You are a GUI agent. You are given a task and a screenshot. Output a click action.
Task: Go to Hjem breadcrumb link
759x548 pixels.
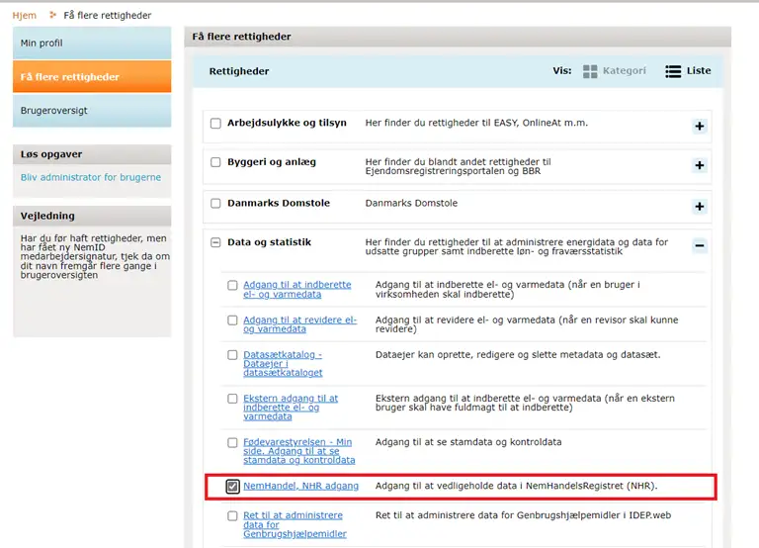pyautogui.click(x=24, y=16)
